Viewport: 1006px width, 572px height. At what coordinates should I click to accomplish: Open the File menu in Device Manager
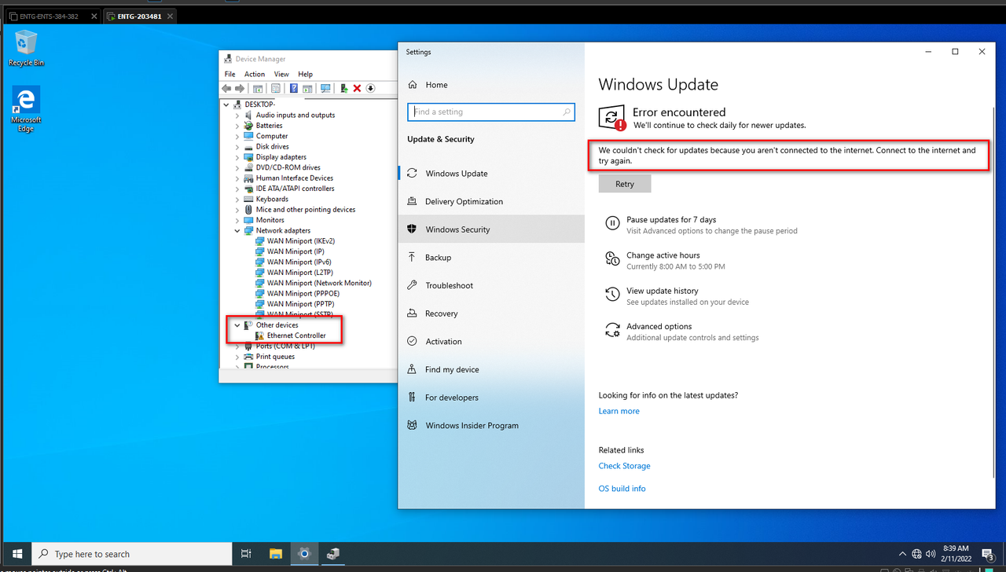pos(230,75)
